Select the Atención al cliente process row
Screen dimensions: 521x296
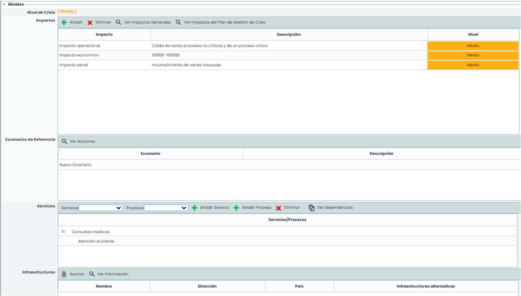[x=96, y=241]
